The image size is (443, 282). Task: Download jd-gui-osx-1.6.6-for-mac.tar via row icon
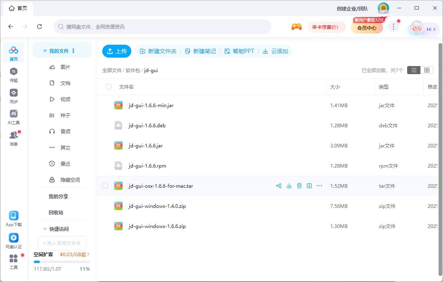click(289, 186)
